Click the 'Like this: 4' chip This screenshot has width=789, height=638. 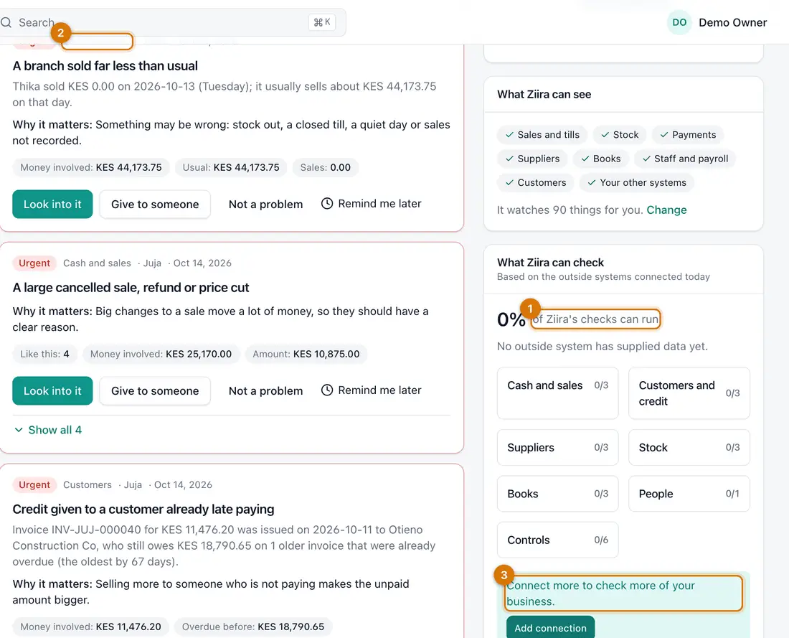[44, 354]
